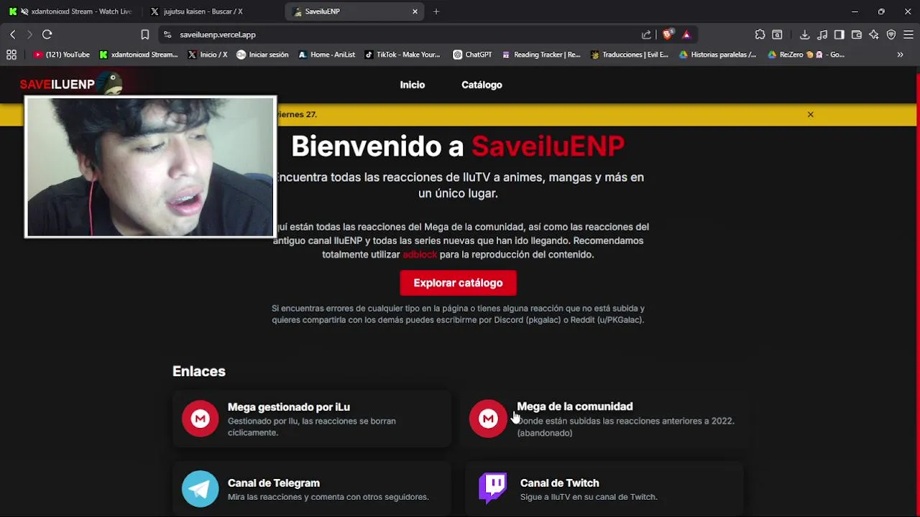The width and height of the screenshot is (920, 517).
Task: Open the Traducciones | Evil E... bookmark
Action: (x=630, y=55)
